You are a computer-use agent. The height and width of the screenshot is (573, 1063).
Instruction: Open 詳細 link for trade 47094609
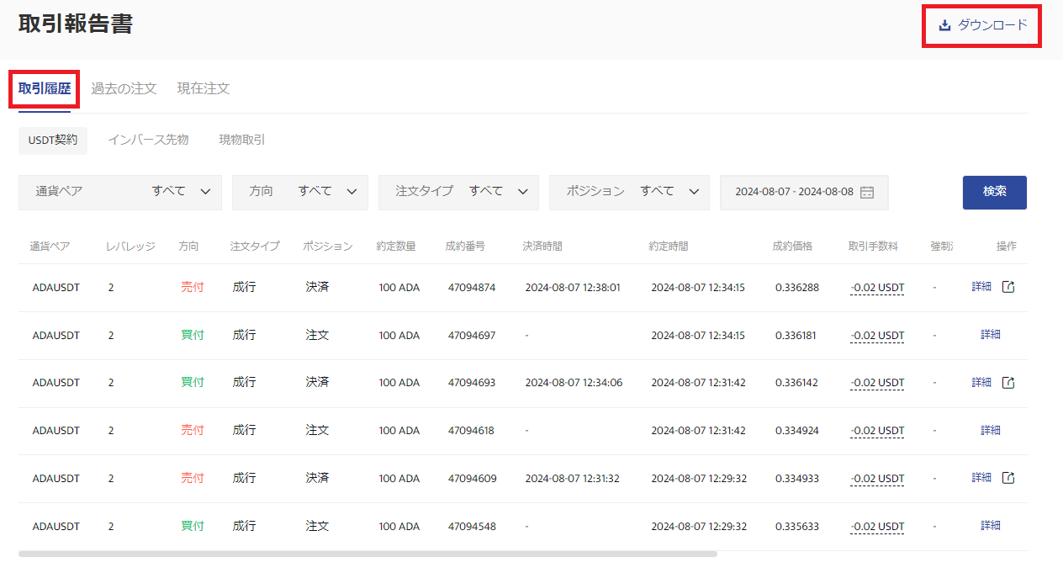click(x=981, y=478)
